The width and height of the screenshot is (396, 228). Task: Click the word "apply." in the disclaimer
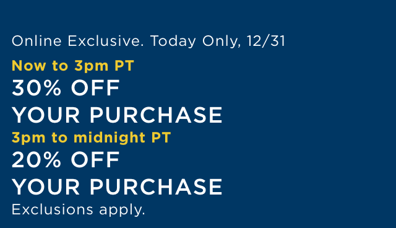[123, 211]
